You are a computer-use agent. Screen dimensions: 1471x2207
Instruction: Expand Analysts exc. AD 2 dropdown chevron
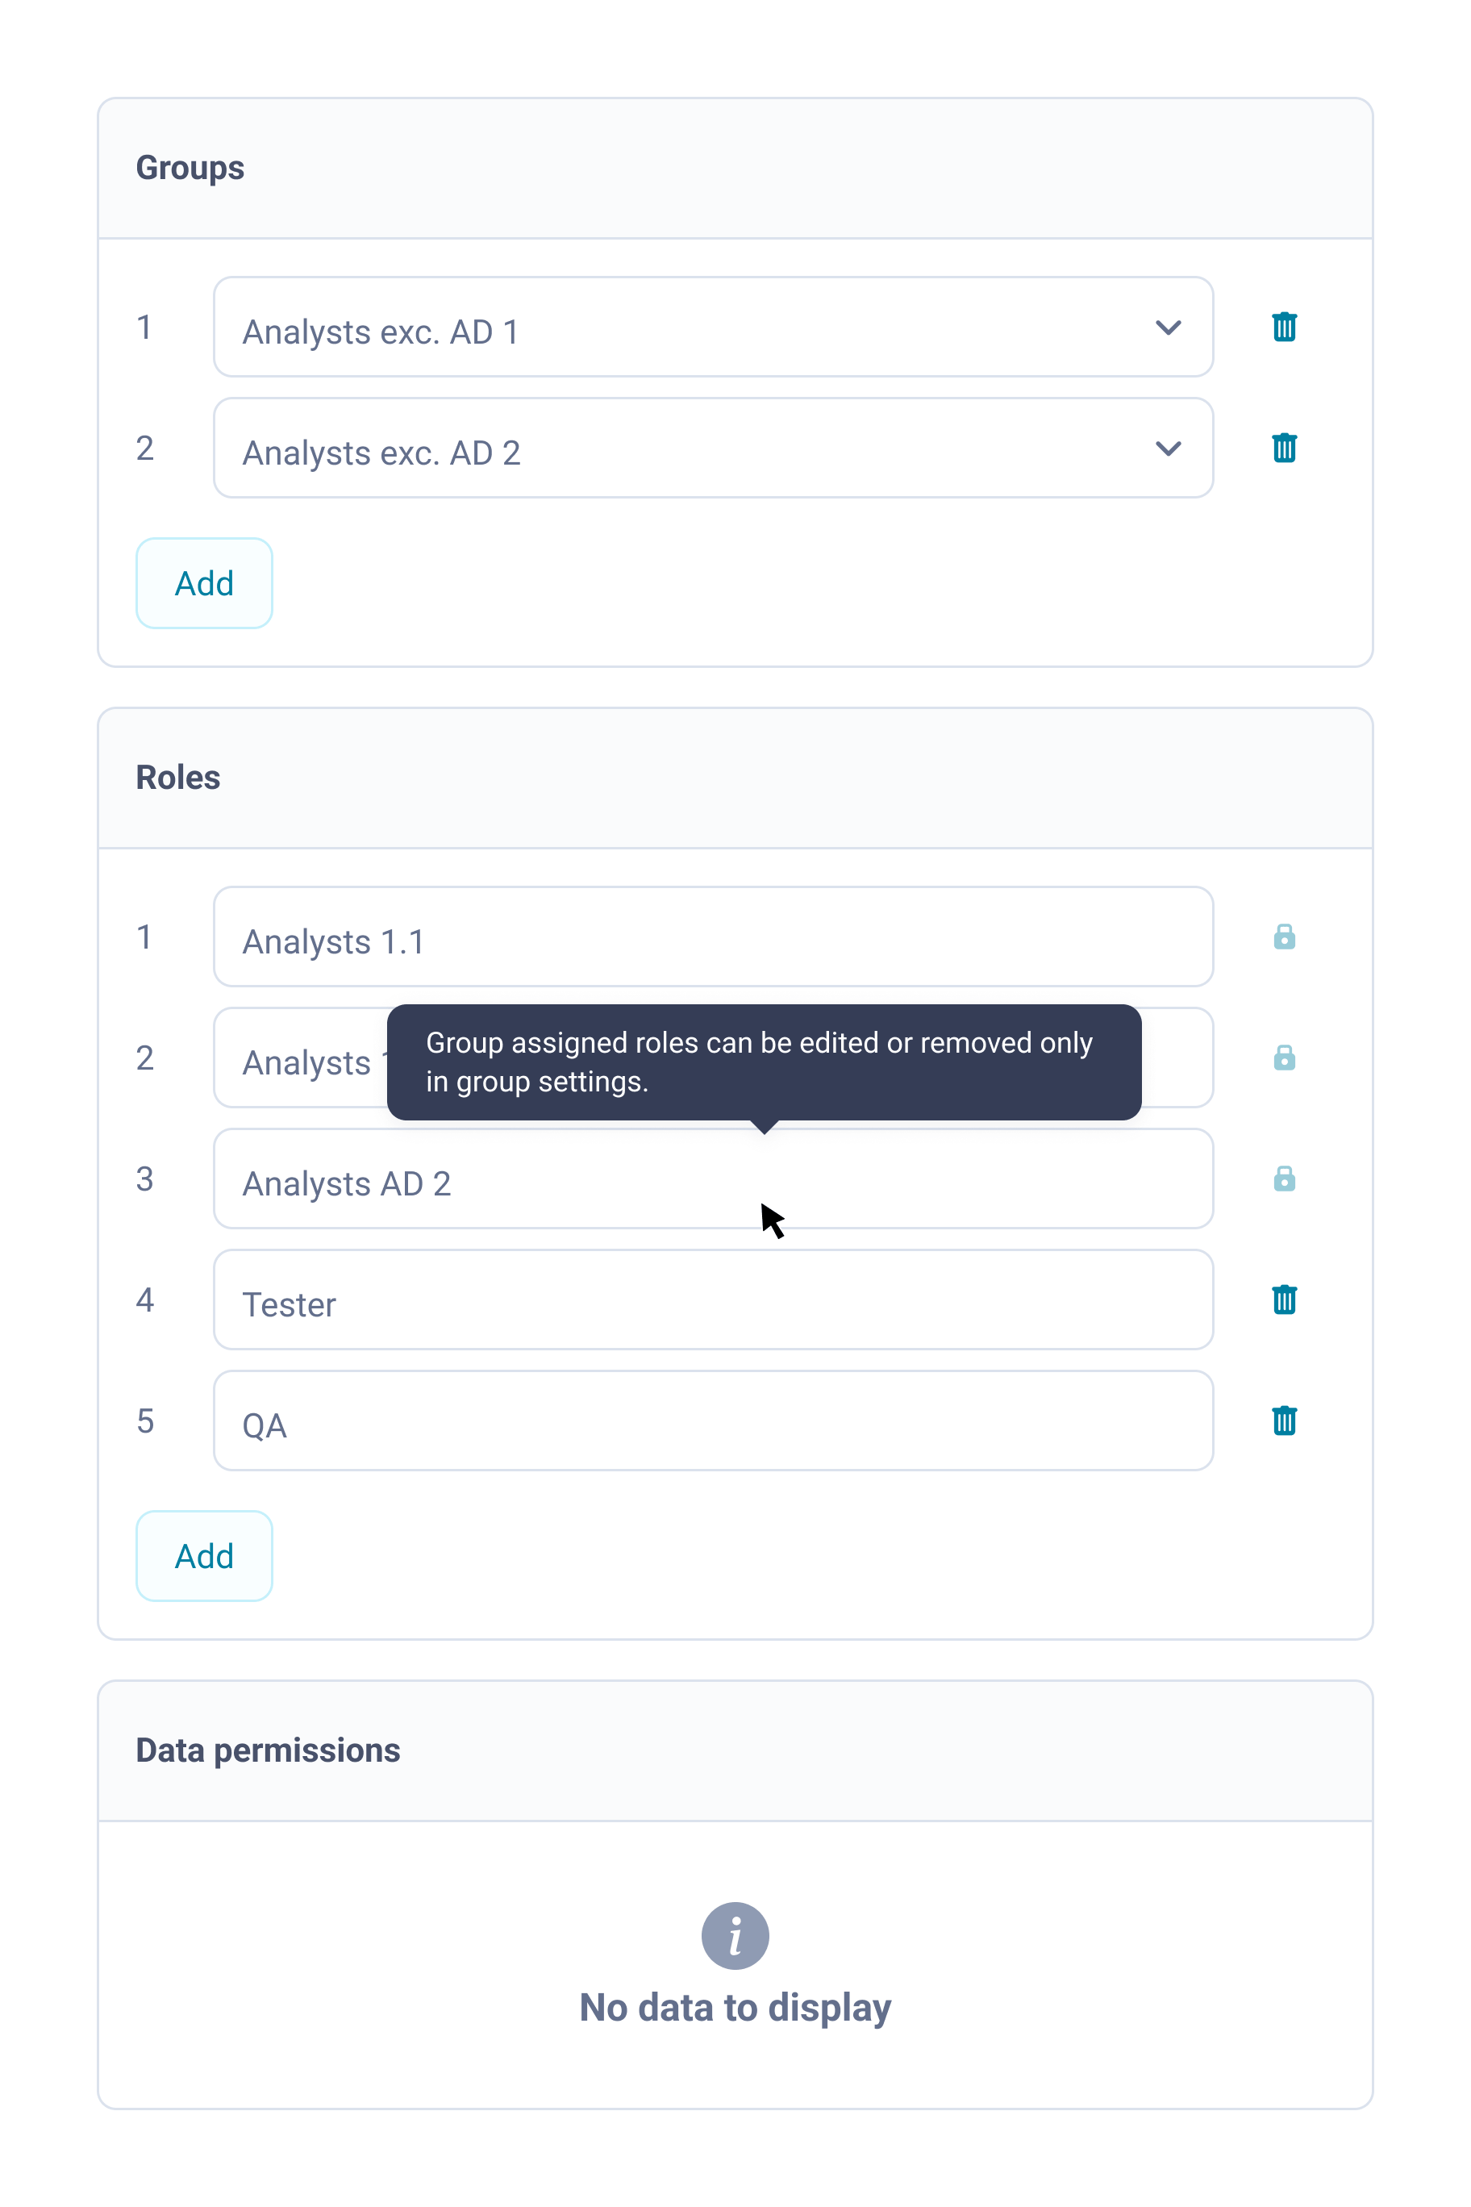tap(1167, 448)
